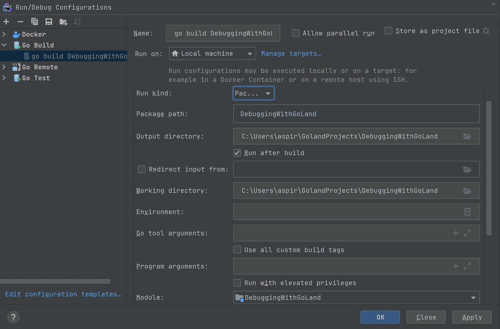Click the Go Build gopher icon
Image resolution: width=500 pixels, height=329 pixels.
tap(17, 45)
